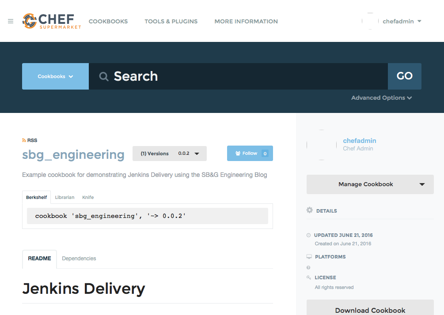The width and height of the screenshot is (444, 315).
Task: Click the search magnifier icon
Action: [104, 76]
